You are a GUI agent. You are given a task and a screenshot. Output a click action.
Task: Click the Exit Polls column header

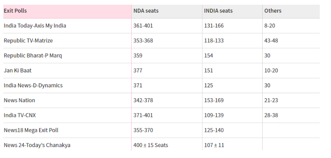point(15,11)
